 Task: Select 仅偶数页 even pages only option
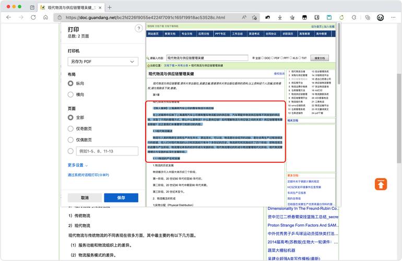point(70,139)
